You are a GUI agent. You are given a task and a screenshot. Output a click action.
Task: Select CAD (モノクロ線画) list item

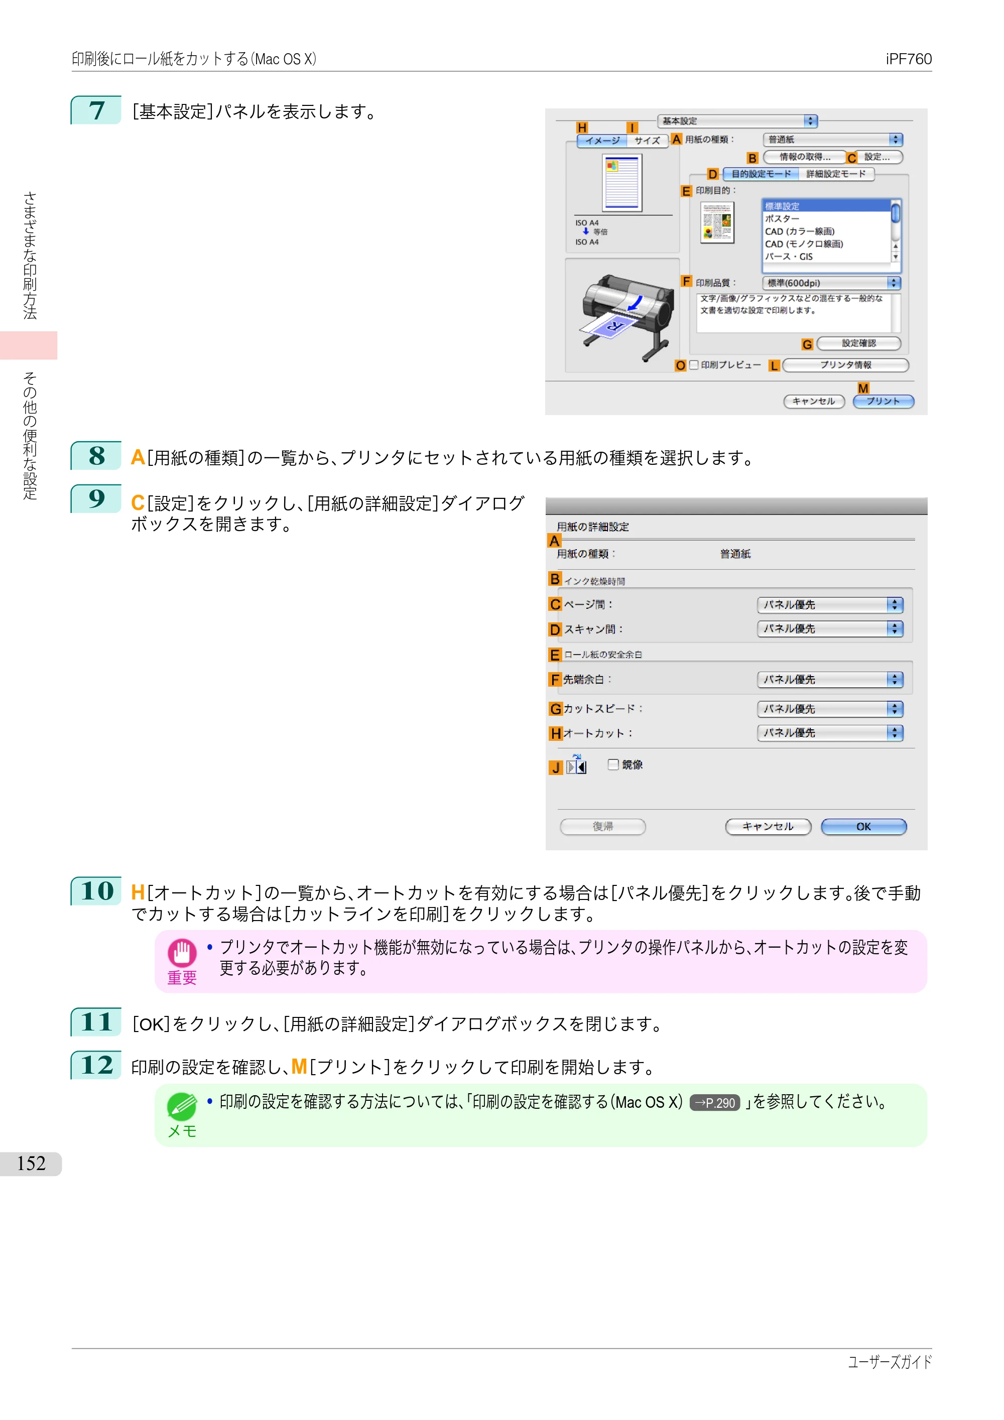click(x=826, y=244)
